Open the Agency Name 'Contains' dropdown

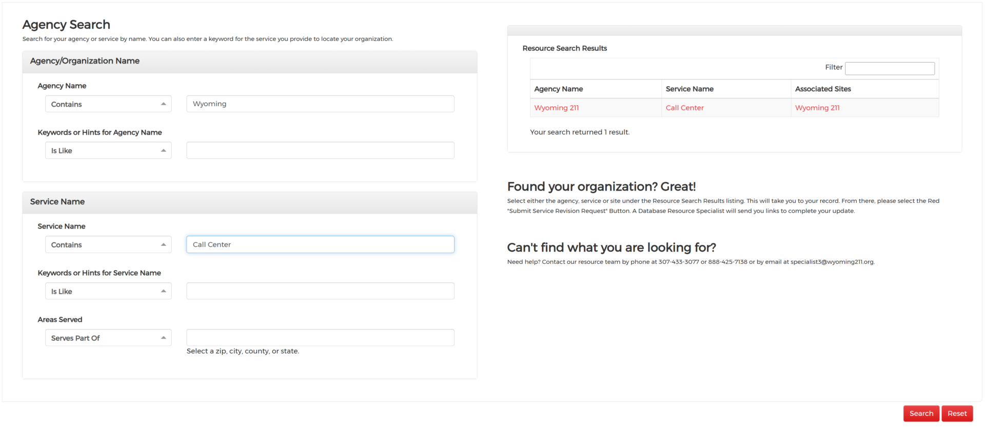point(108,104)
